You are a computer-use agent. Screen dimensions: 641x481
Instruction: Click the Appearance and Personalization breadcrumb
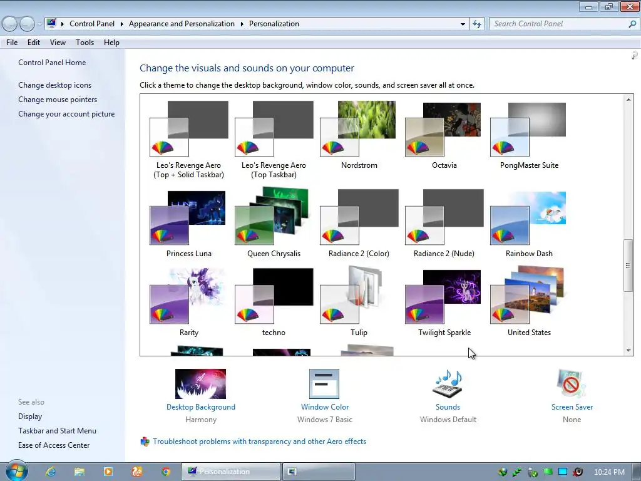coord(182,24)
